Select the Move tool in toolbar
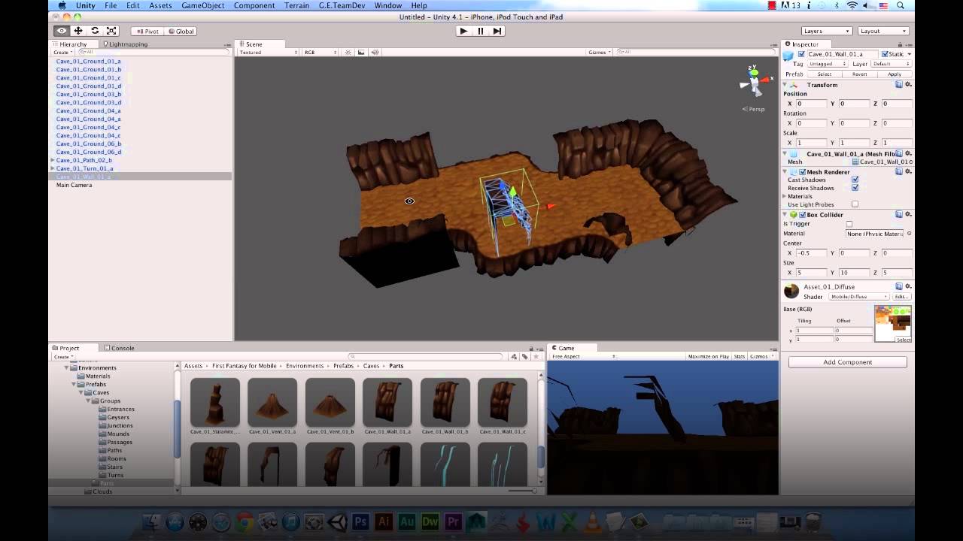Image resolution: width=963 pixels, height=541 pixels. [x=78, y=31]
